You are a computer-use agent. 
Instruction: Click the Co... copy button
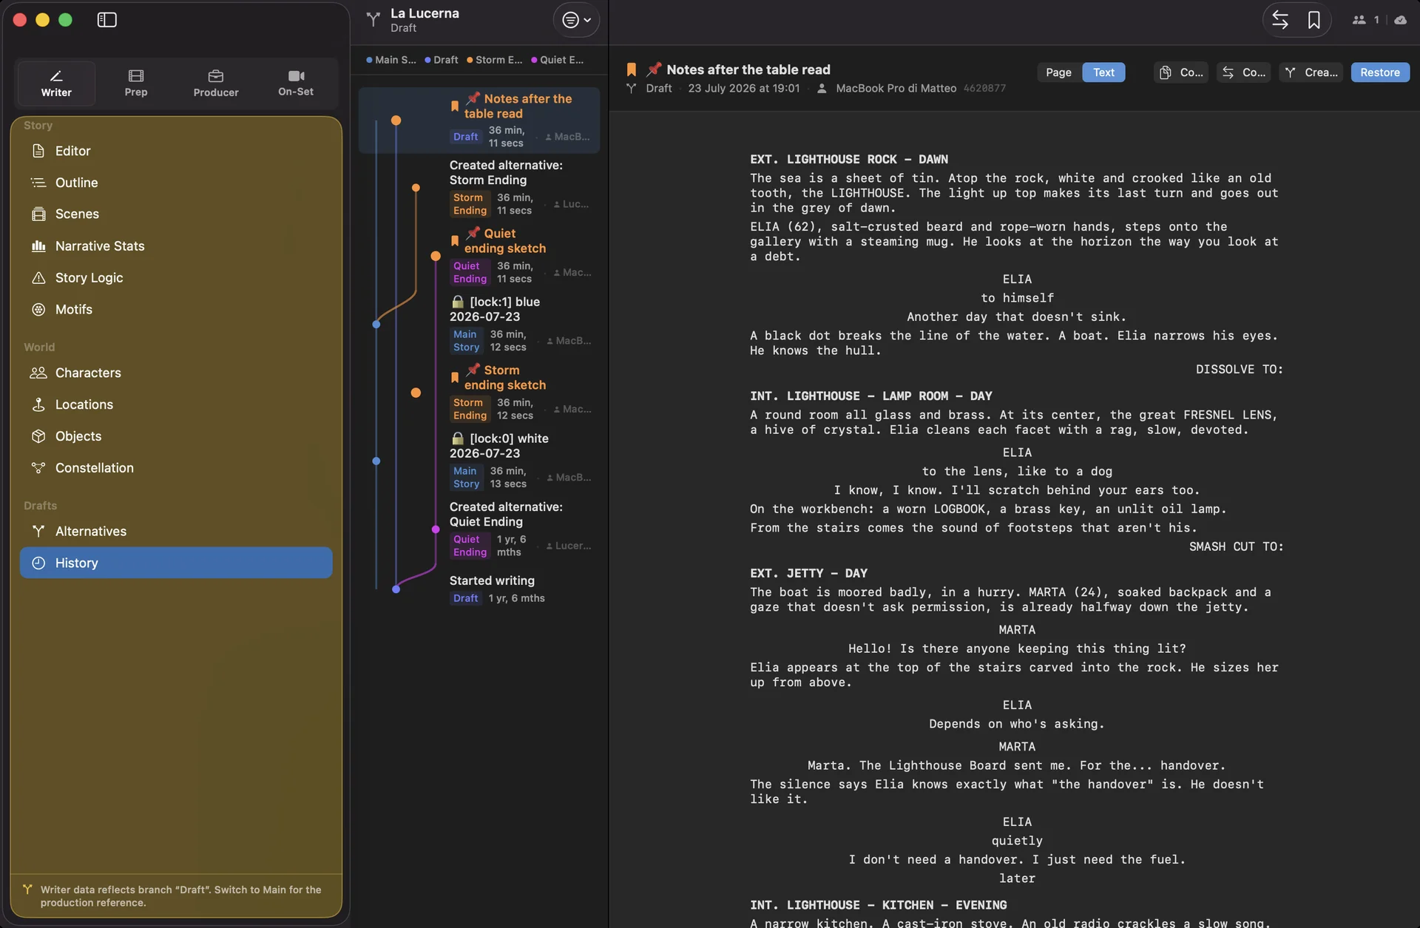point(1181,72)
